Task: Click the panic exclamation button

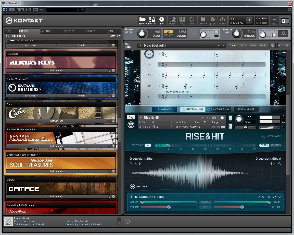Action: pos(249,21)
